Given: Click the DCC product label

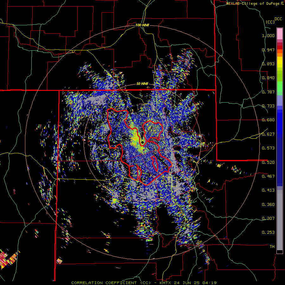Looking at the screenshot, I should [x=278, y=19].
